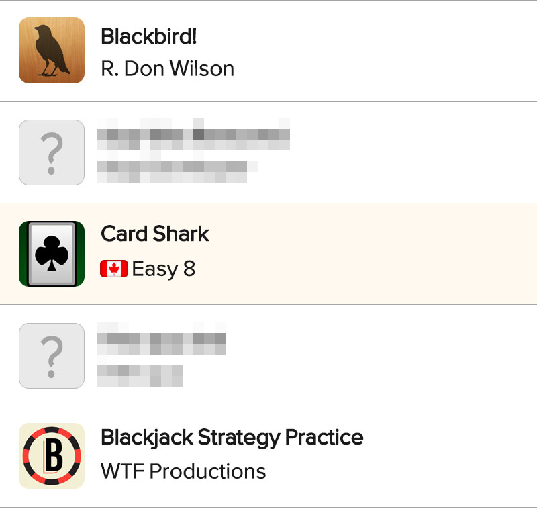Viewport: 537px width, 513px height.
Task: Click the blurred subtitle above Card Shark
Action: tap(177, 171)
